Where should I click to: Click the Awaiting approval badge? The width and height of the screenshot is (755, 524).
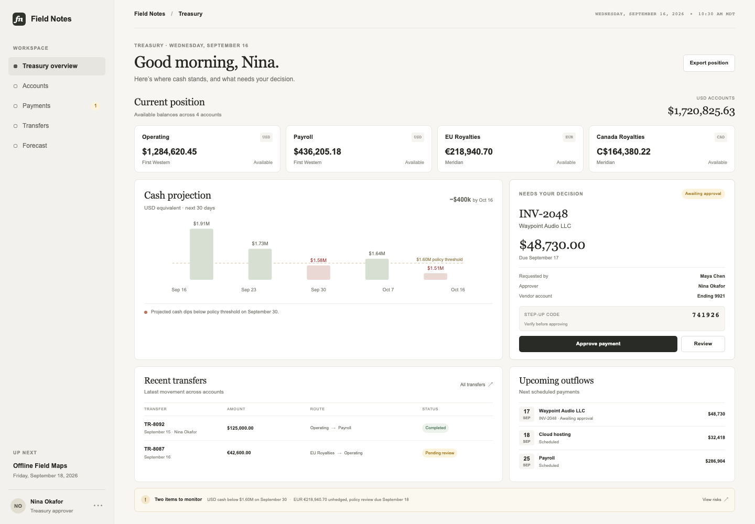click(703, 194)
